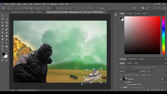This screenshot has width=167, height=94.
Task: Collapse the Calque 1 effects arrow
Action: click(164, 79)
